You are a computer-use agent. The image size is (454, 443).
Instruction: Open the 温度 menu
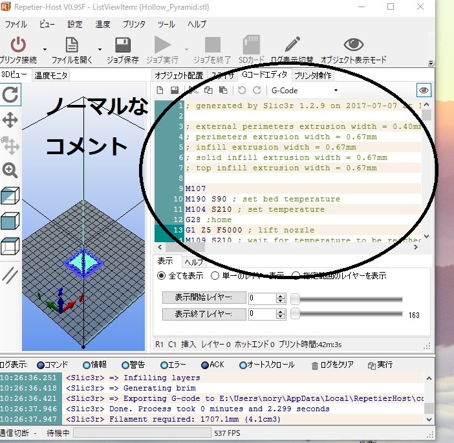[x=103, y=24]
